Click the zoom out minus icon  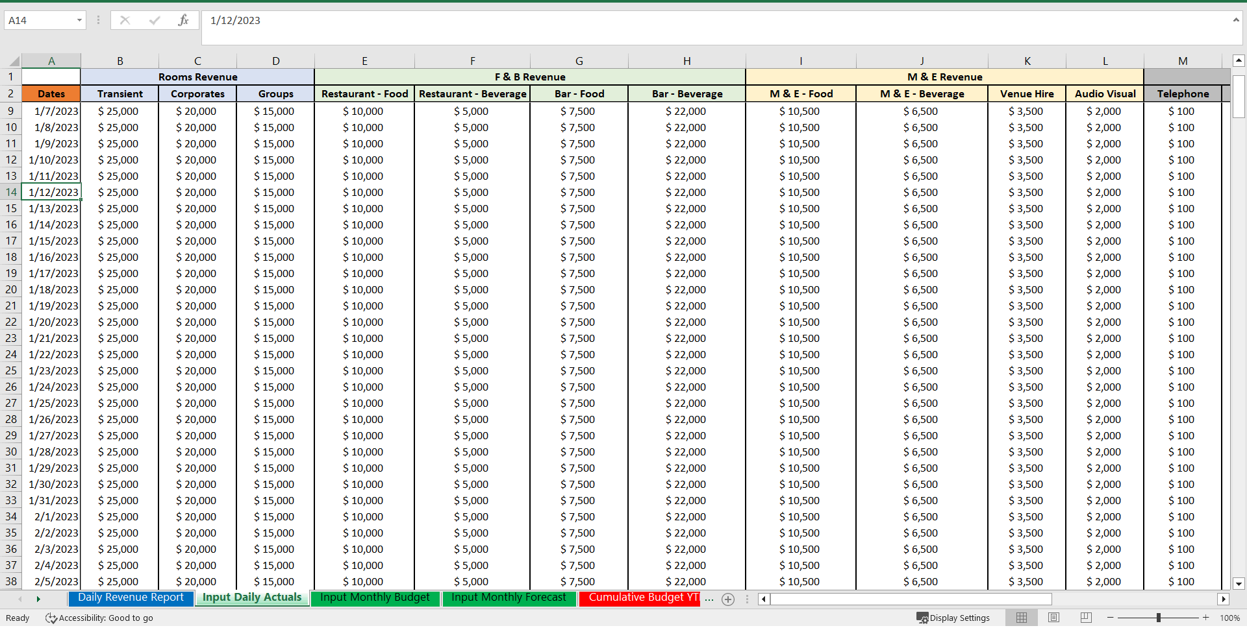coord(1111,618)
